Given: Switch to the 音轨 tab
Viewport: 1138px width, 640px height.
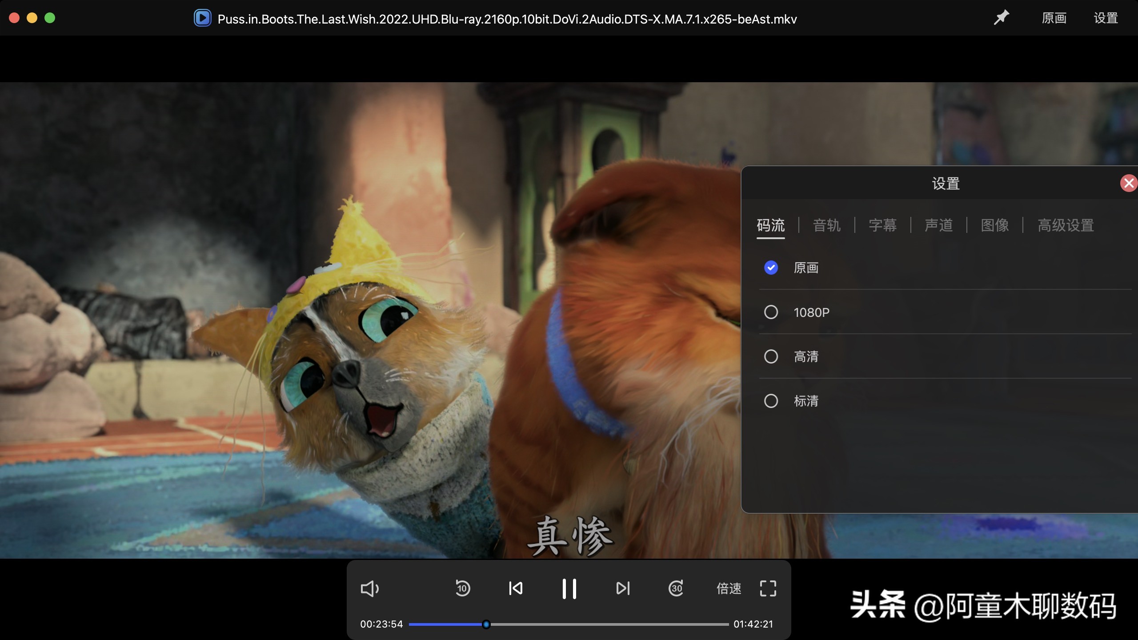Looking at the screenshot, I should point(826,225).
